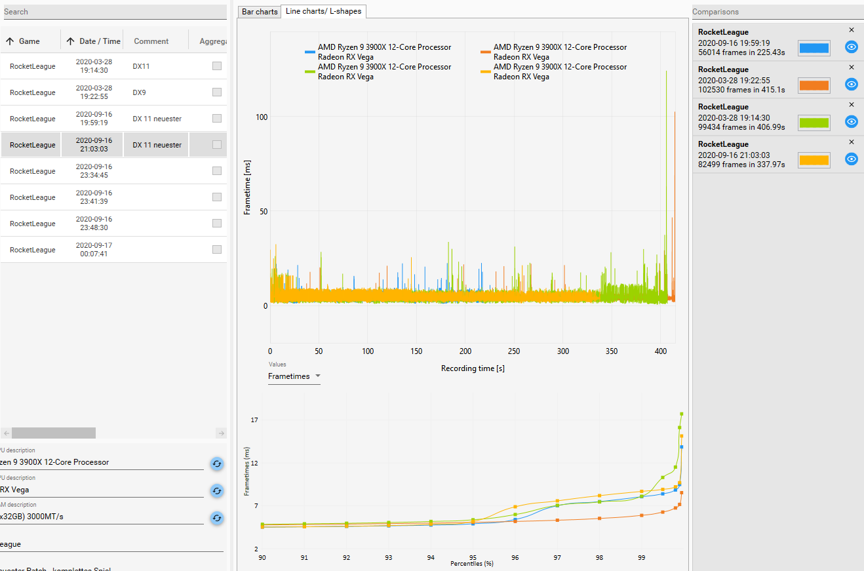Select RocketLeague record dated 2020-09-16 23:41:39
This screenshot has height=571, width=864.
tap(113, 197)
